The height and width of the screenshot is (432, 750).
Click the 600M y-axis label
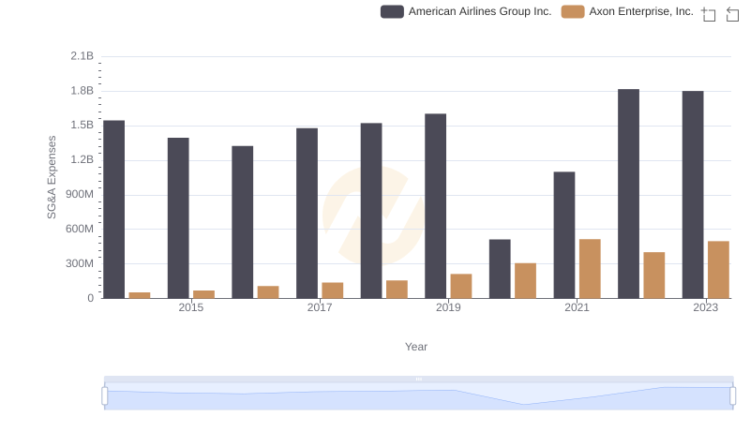tap(80, 229)
